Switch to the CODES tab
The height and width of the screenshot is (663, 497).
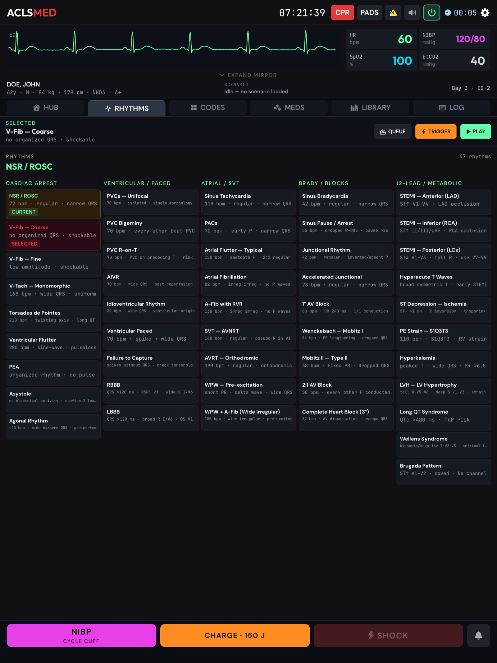[x=208, y=108]
